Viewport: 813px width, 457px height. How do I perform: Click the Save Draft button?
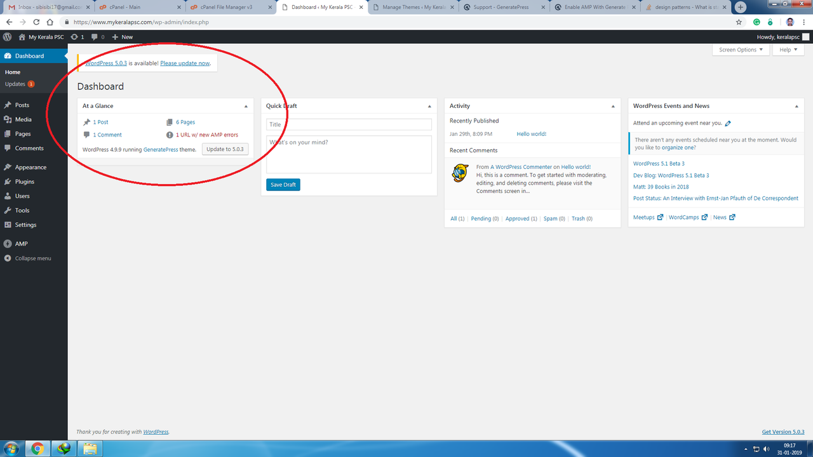tap(283, 185)
